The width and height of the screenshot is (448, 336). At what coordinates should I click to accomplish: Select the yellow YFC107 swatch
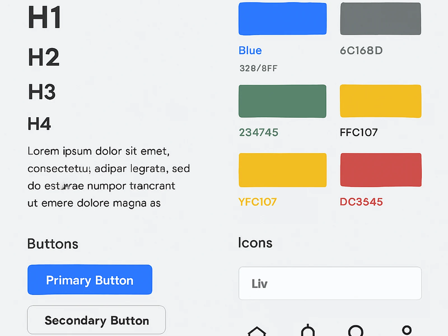pyautogui.click(x=282, y=170)
